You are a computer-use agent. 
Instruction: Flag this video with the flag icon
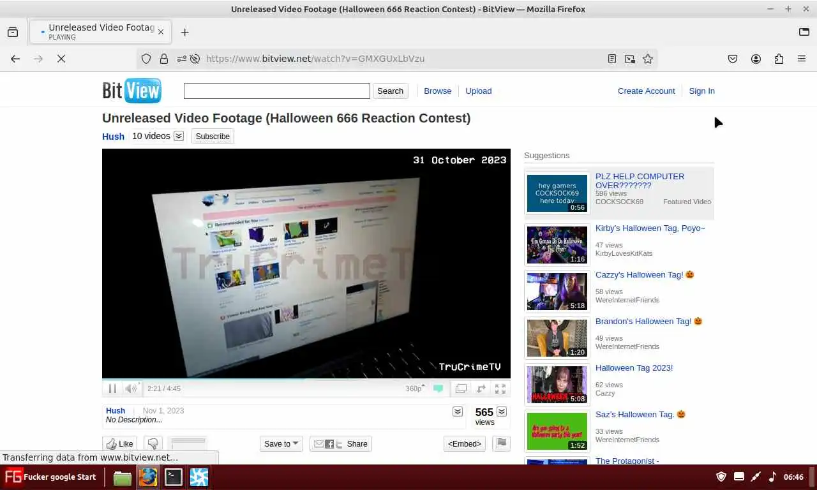click(502, 443)
